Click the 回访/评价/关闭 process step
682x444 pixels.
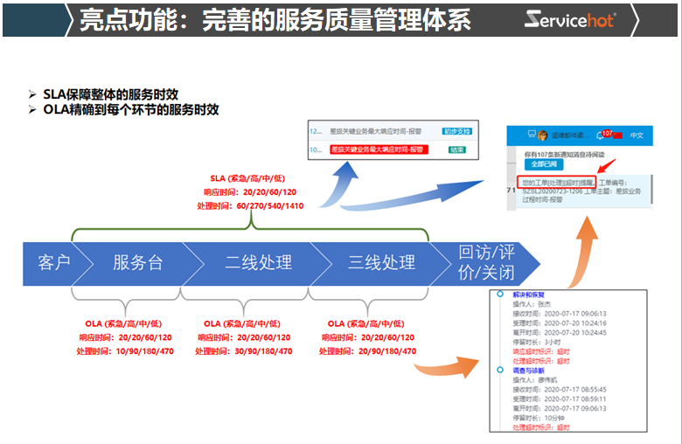click(x=488, y=263)
